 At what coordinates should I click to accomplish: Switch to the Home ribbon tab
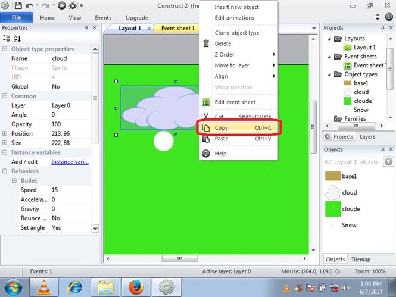pos(48,18)
